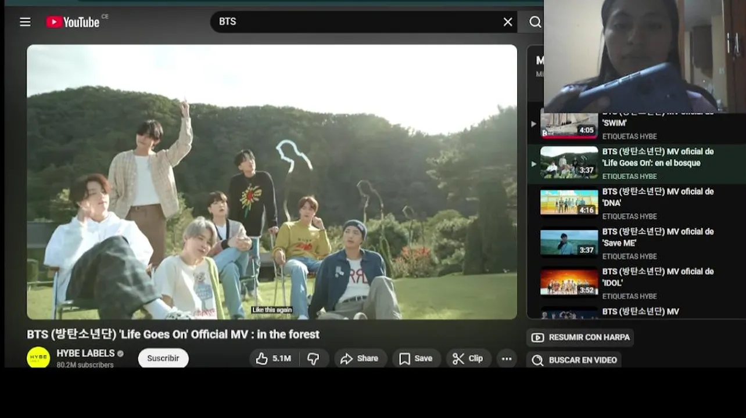Play the 'SWIM' playlist video thumbnail
The height and width of the screenshot is (418, 746).
pyautogui.click(x=569, y=125)
